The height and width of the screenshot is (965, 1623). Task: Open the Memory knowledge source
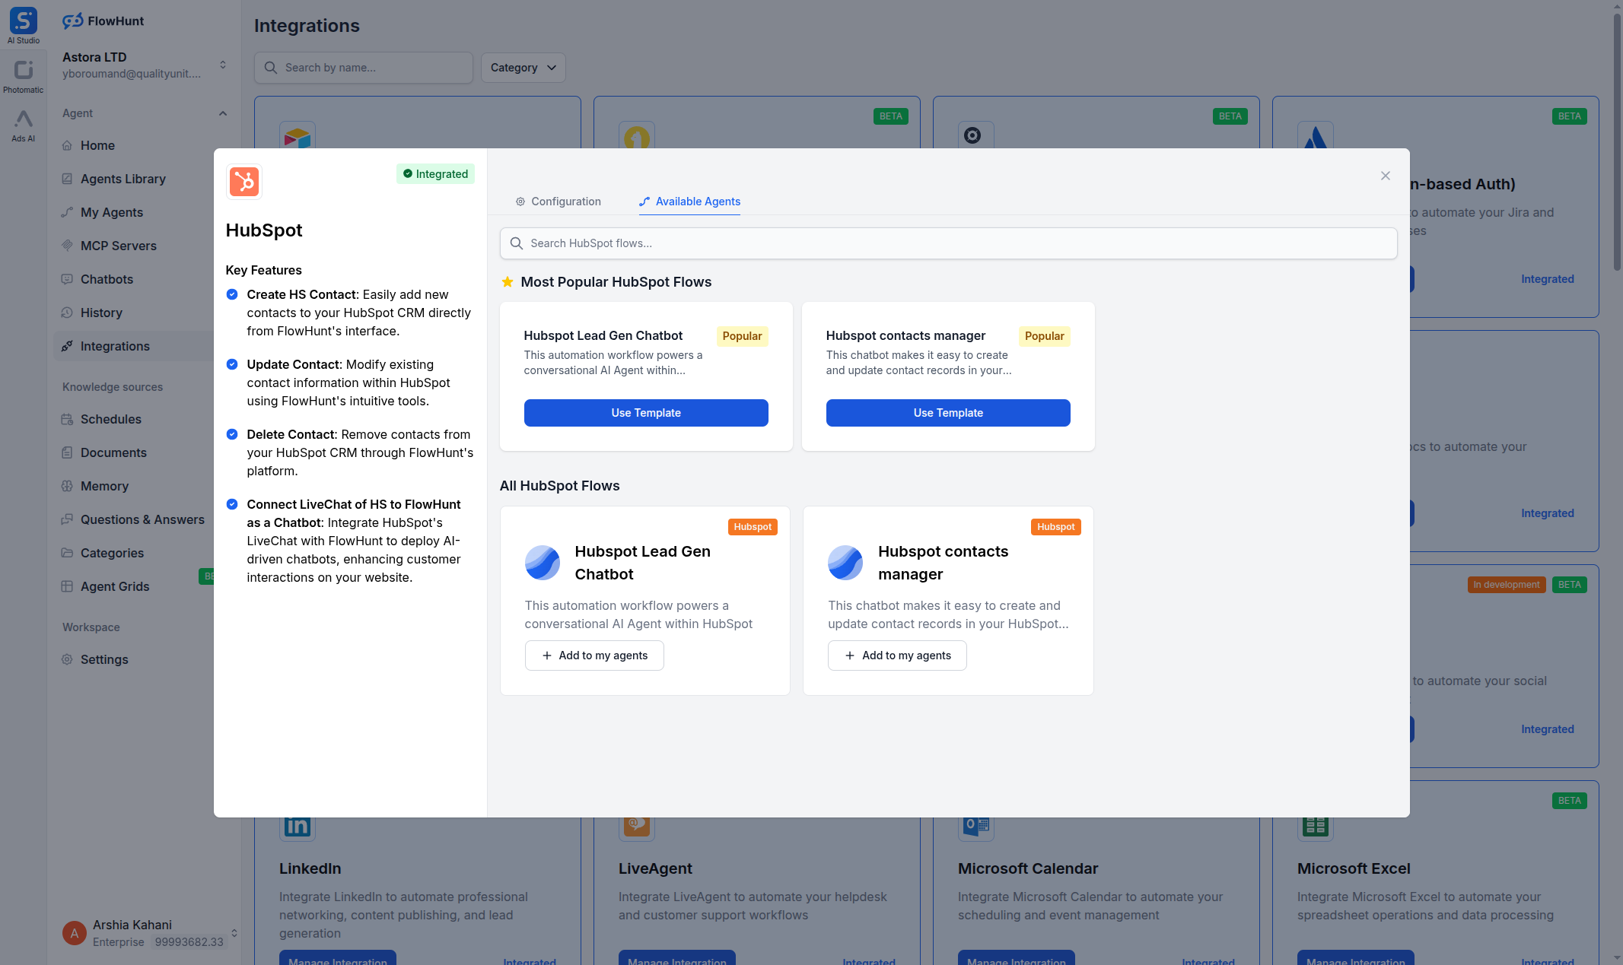tap(104, 486)
